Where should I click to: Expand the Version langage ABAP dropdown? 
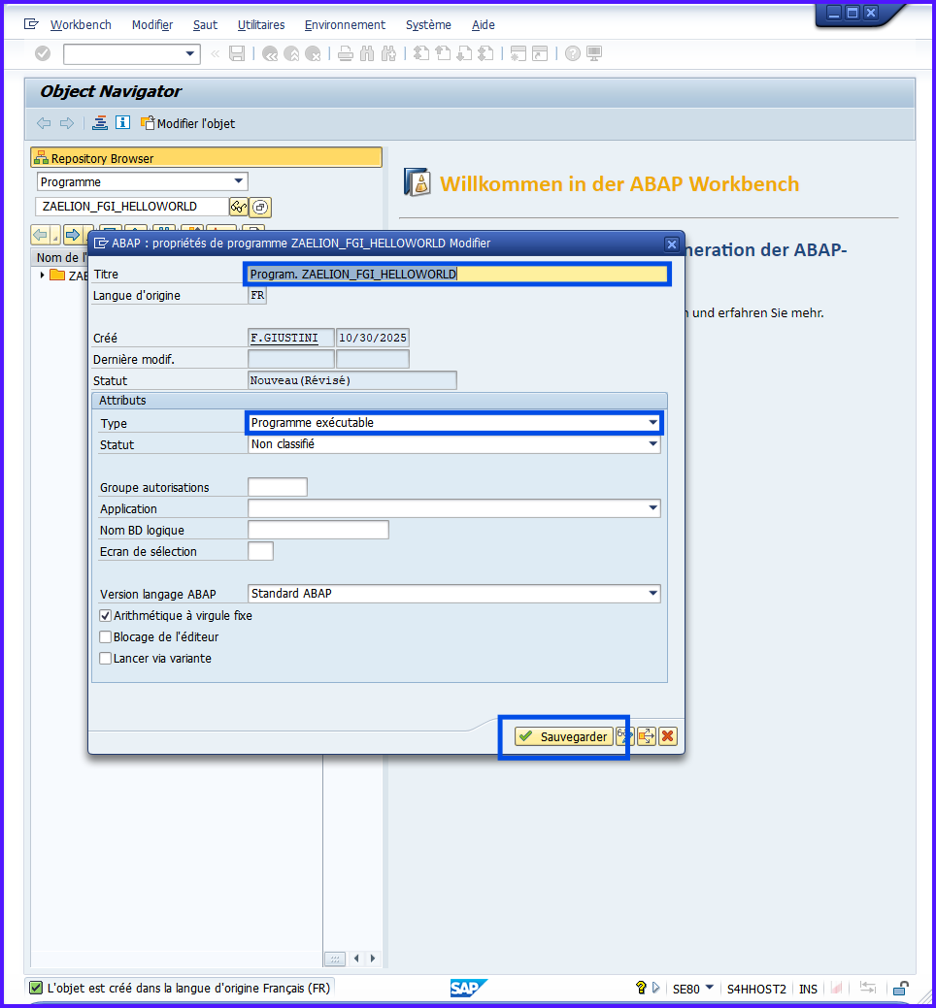tap(652, 594)
